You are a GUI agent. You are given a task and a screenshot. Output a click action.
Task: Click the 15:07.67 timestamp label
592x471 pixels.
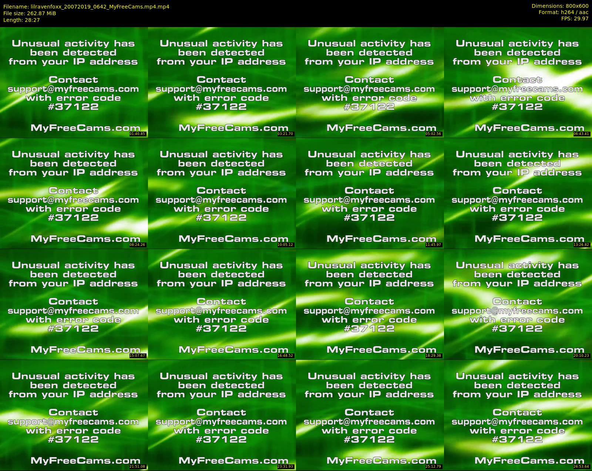point(138,356)
